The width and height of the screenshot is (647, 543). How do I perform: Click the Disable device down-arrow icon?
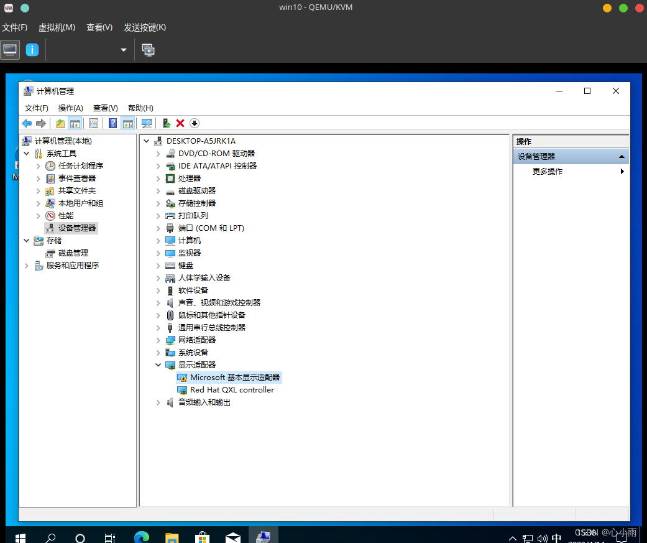pos(195,123)
